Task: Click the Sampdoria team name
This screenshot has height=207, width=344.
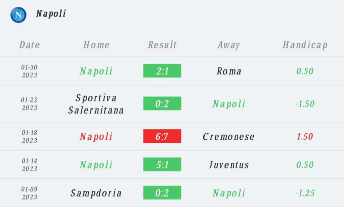Action: [96, 193]
